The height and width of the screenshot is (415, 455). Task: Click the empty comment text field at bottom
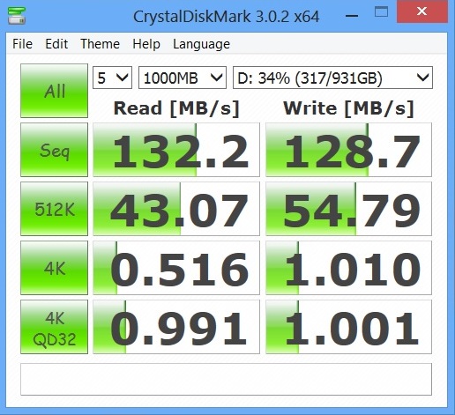tap(226, 379)
